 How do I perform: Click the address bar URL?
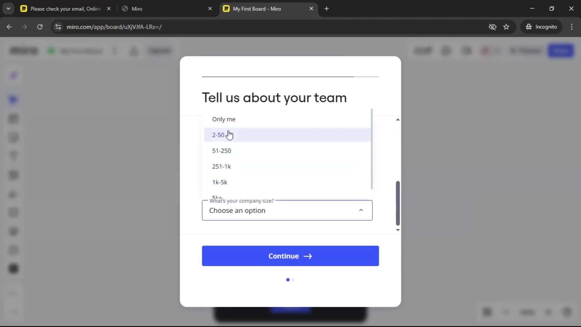click(x=114, y=27)
